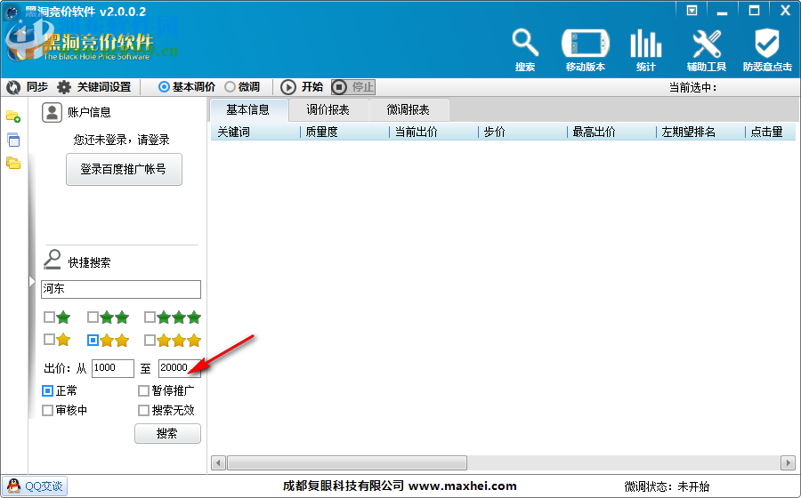This screenshot has width=801, height=498.
Task: Select 微调 radio option
Action: 230,87
